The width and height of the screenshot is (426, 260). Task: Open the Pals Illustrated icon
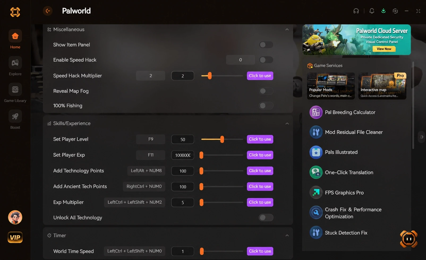point(316,152)
